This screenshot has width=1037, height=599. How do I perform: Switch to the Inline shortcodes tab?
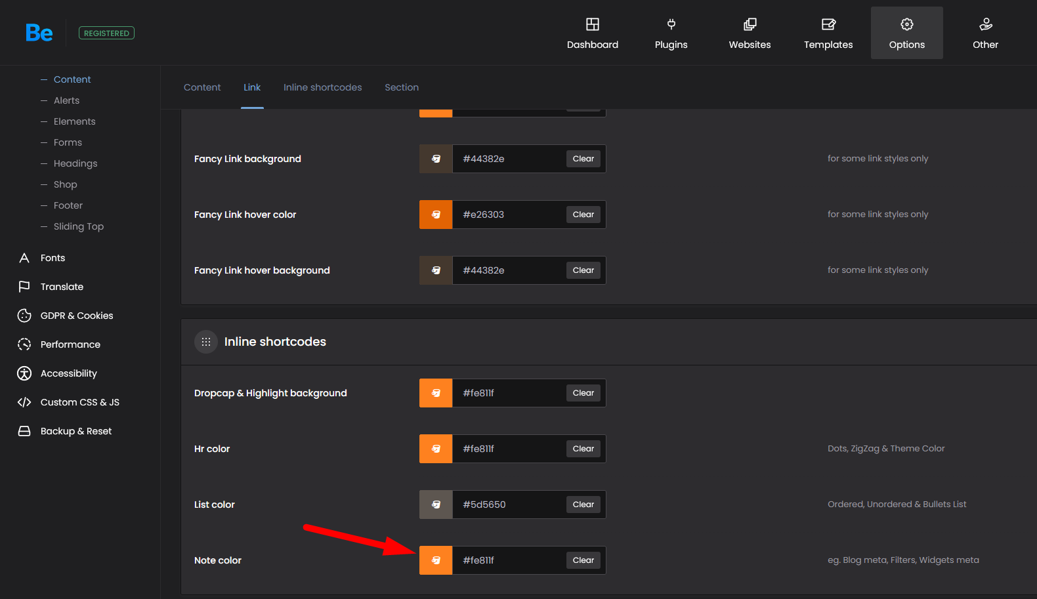323,87
